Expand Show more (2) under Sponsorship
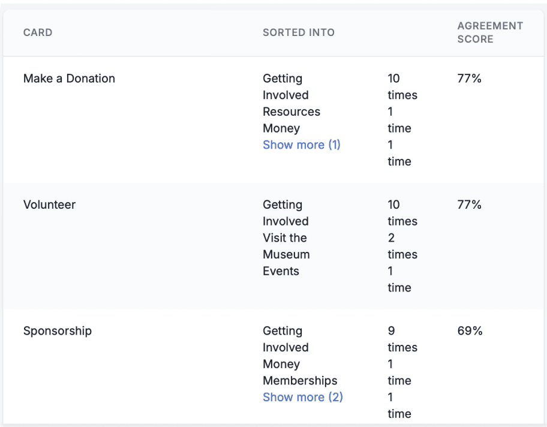Image resolution: width=547 pixels, height=427 pixels. click(x=302, y=397)
